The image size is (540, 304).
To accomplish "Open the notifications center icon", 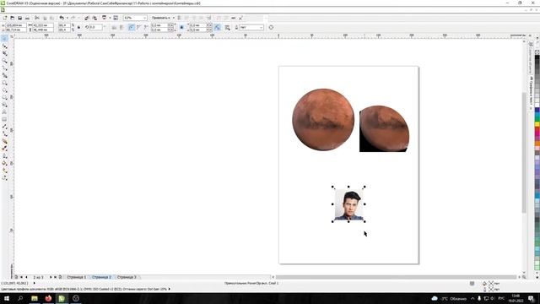I will click(532, 298).
